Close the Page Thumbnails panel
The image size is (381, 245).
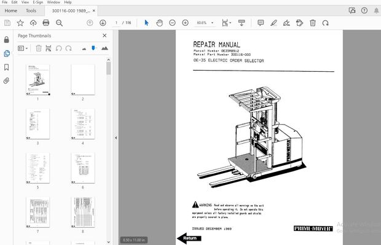(x=104, y=36)
